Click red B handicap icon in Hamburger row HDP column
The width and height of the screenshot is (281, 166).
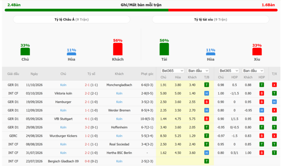click(262, 102)
